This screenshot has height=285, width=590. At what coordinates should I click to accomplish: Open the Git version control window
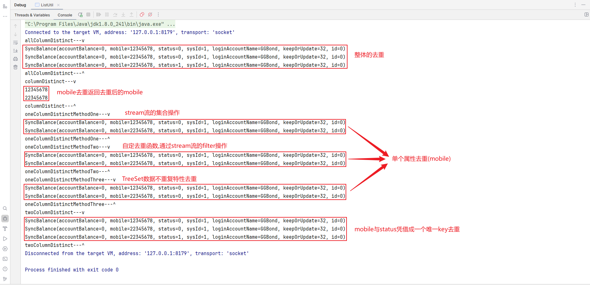(5, 279)
